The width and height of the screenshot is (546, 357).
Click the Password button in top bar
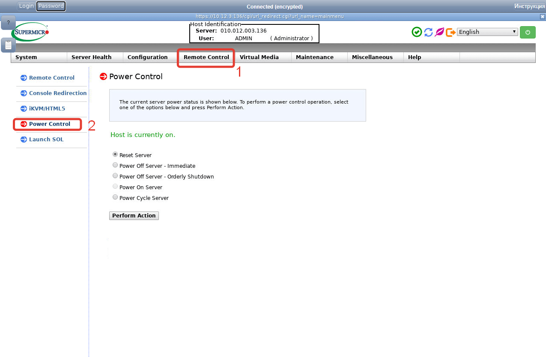[x=51, y=6]
